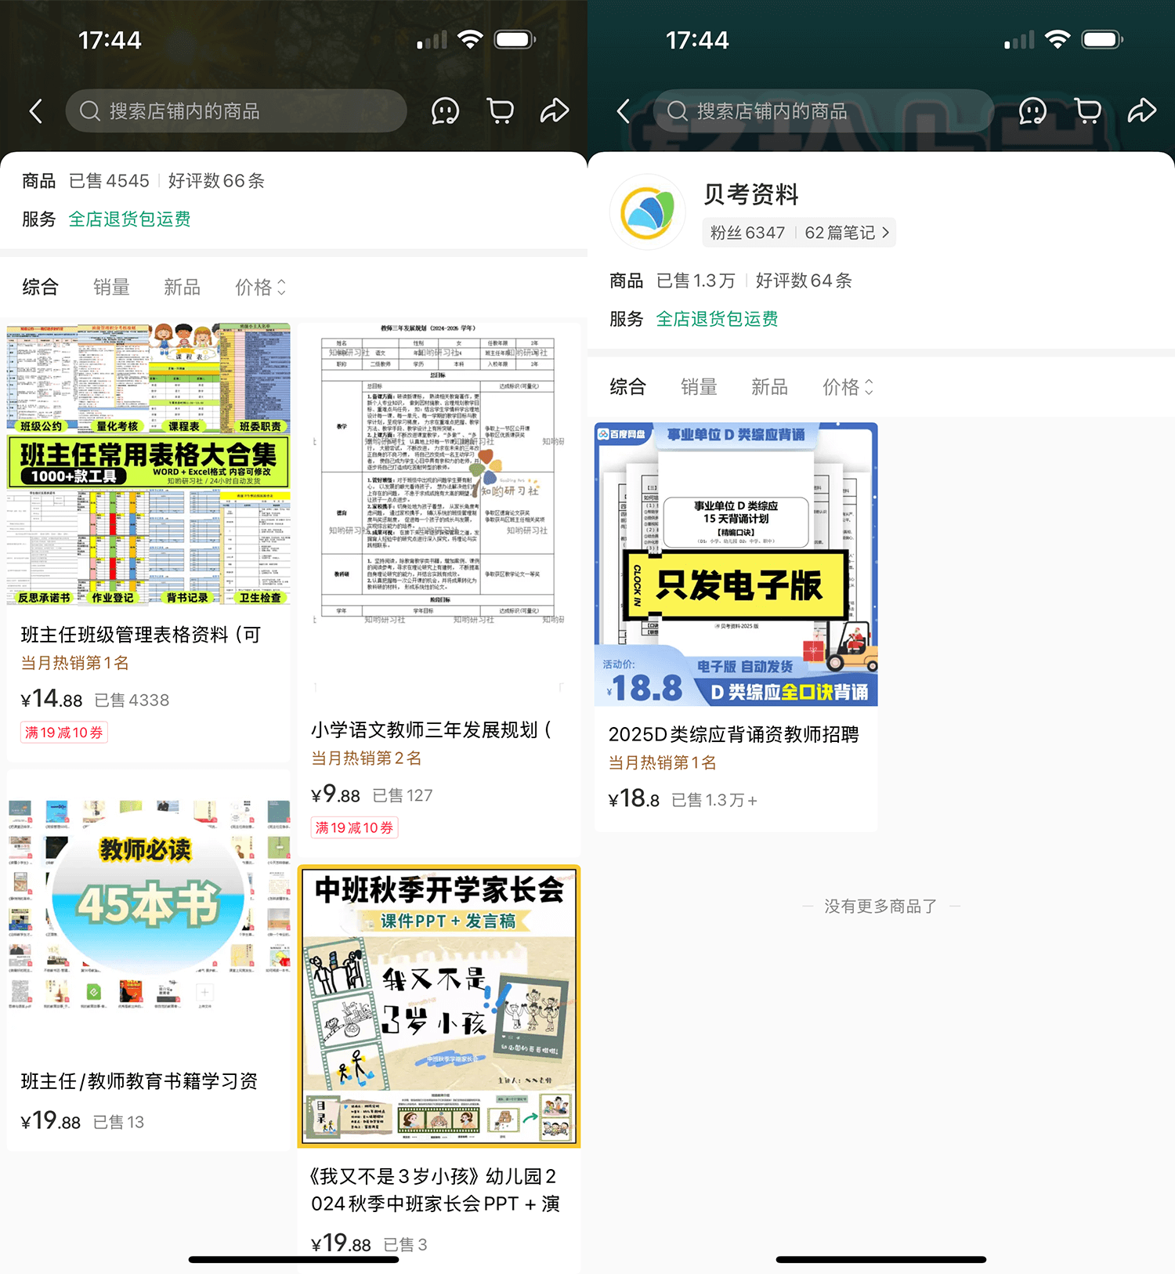Open 班主任/教师教育书籍学习资 product title
The width and height of the screenshot is (1175, 1274).
coord(139,1081)
